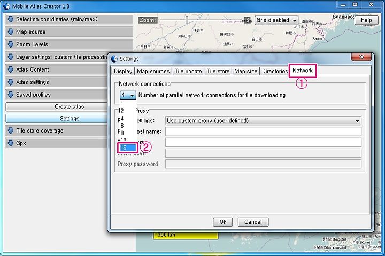This screenshot has width=385, height=256.
Task: Expand the Atlas settings panel arrow
Action: (10, 82)
